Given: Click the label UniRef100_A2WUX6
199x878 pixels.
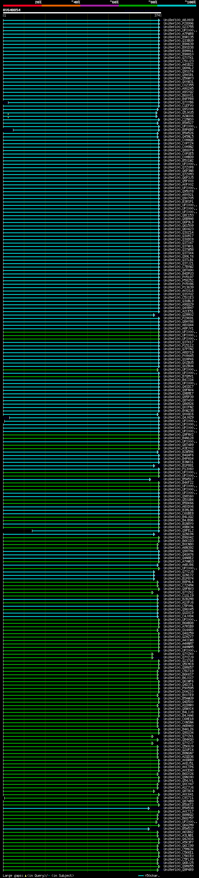Looking at the screenshot, I should tap(178, 116).
